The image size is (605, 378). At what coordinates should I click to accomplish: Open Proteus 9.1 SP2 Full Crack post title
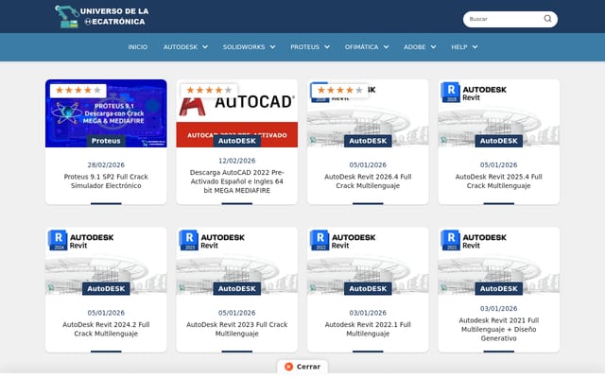pos(106,180)
